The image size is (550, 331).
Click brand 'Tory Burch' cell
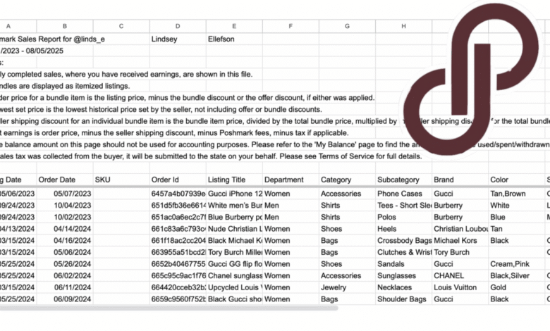pyautogui.click(x=460, y=252)
